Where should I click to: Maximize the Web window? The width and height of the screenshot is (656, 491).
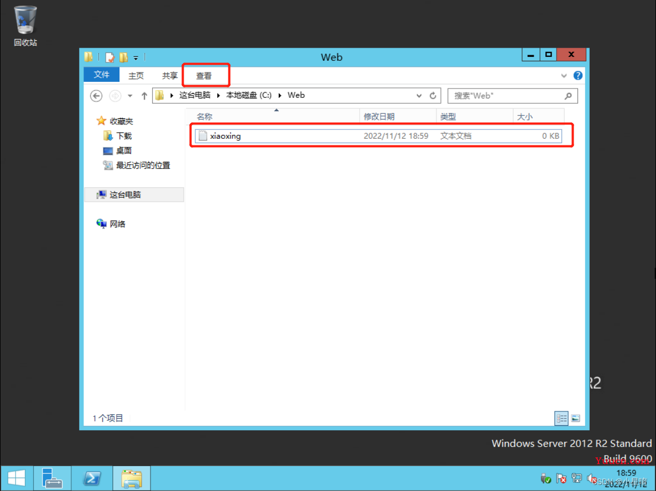pyautogui.click(x=549, y=55)
